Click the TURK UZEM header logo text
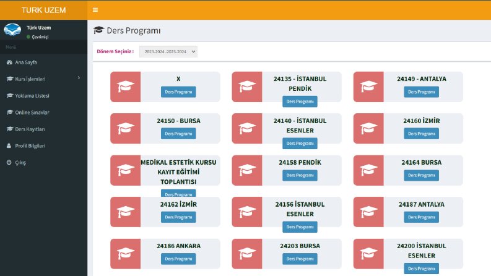This screenshot has width=491, height=276. coord(43,10)
